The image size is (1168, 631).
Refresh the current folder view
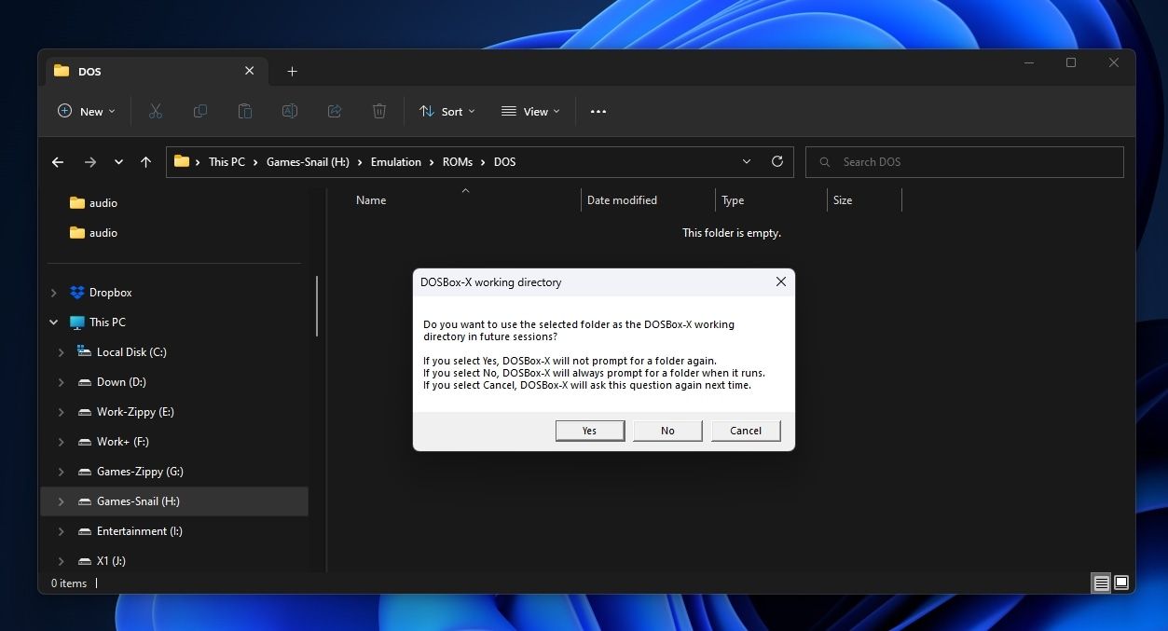(x=777, y=162)
